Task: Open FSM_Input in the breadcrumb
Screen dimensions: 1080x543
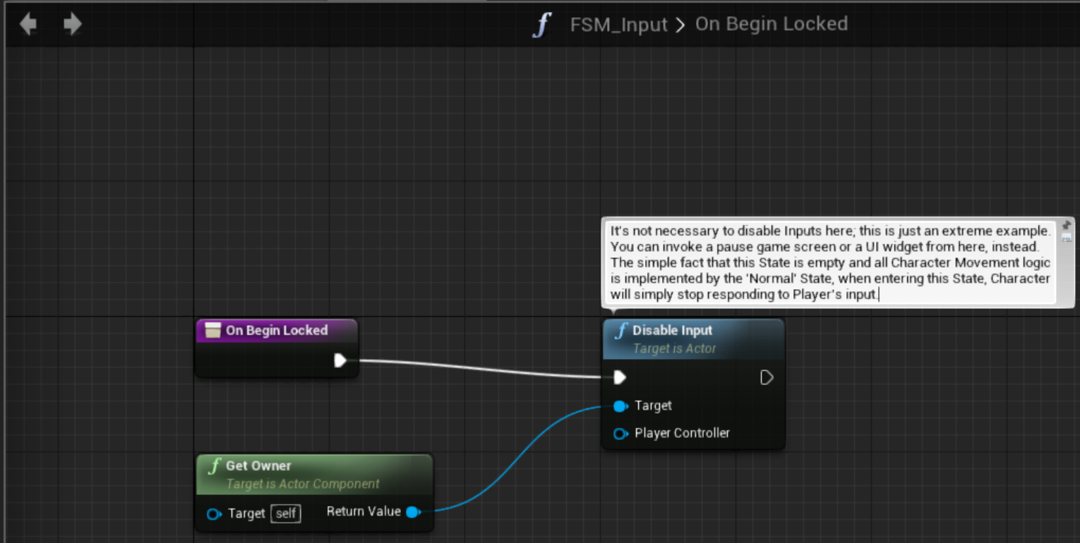Action: click(x=618, y=25)
